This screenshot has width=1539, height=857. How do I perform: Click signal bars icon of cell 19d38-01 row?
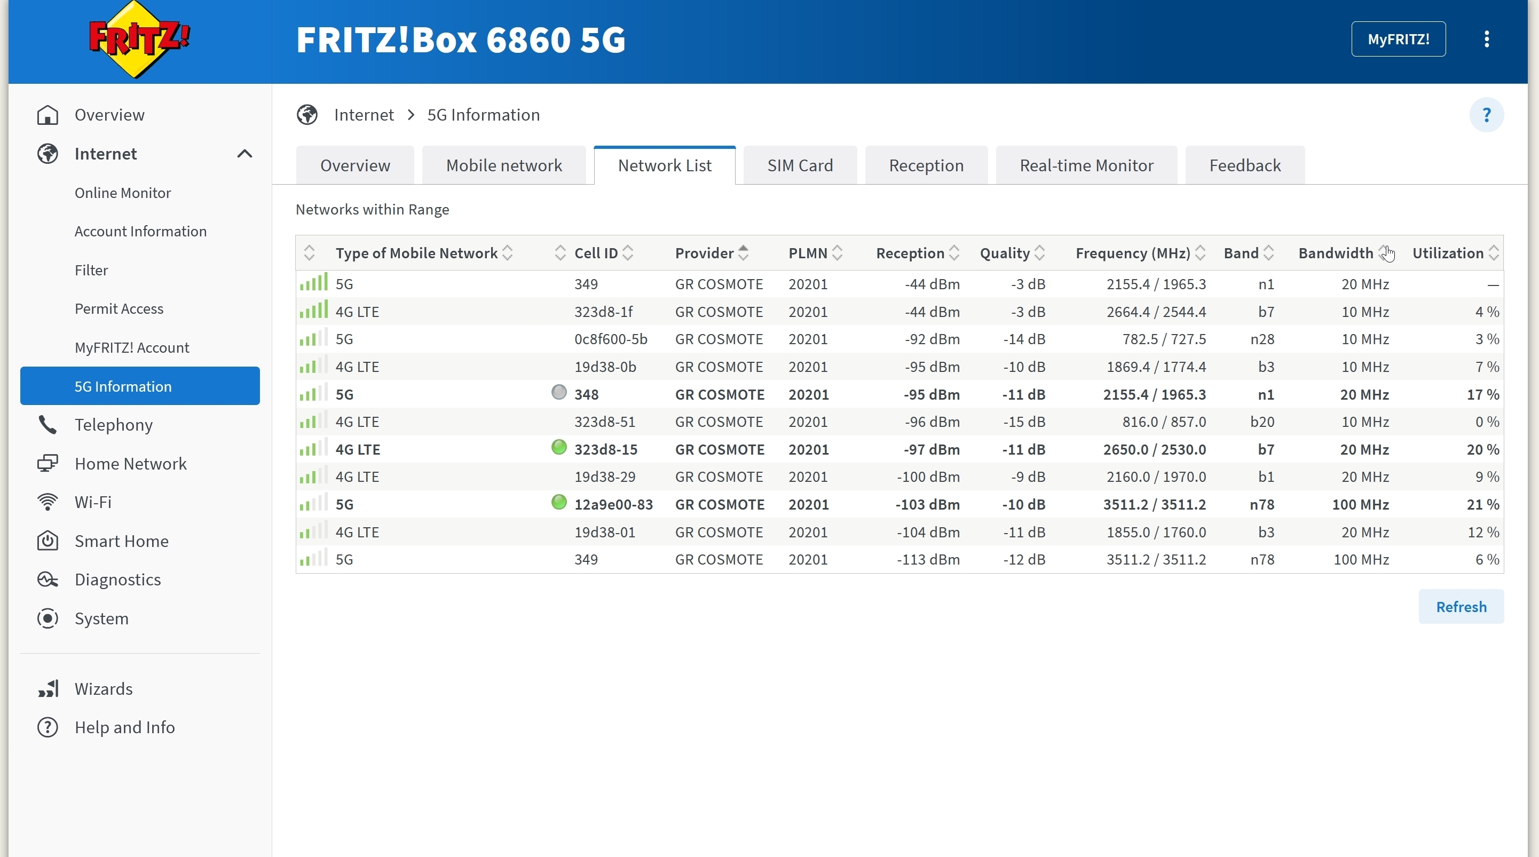(x=314, y=530)
